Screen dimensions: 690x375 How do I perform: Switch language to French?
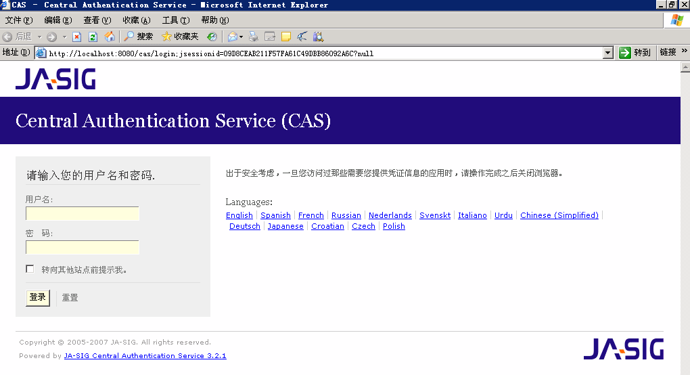(x=311, y=215)
